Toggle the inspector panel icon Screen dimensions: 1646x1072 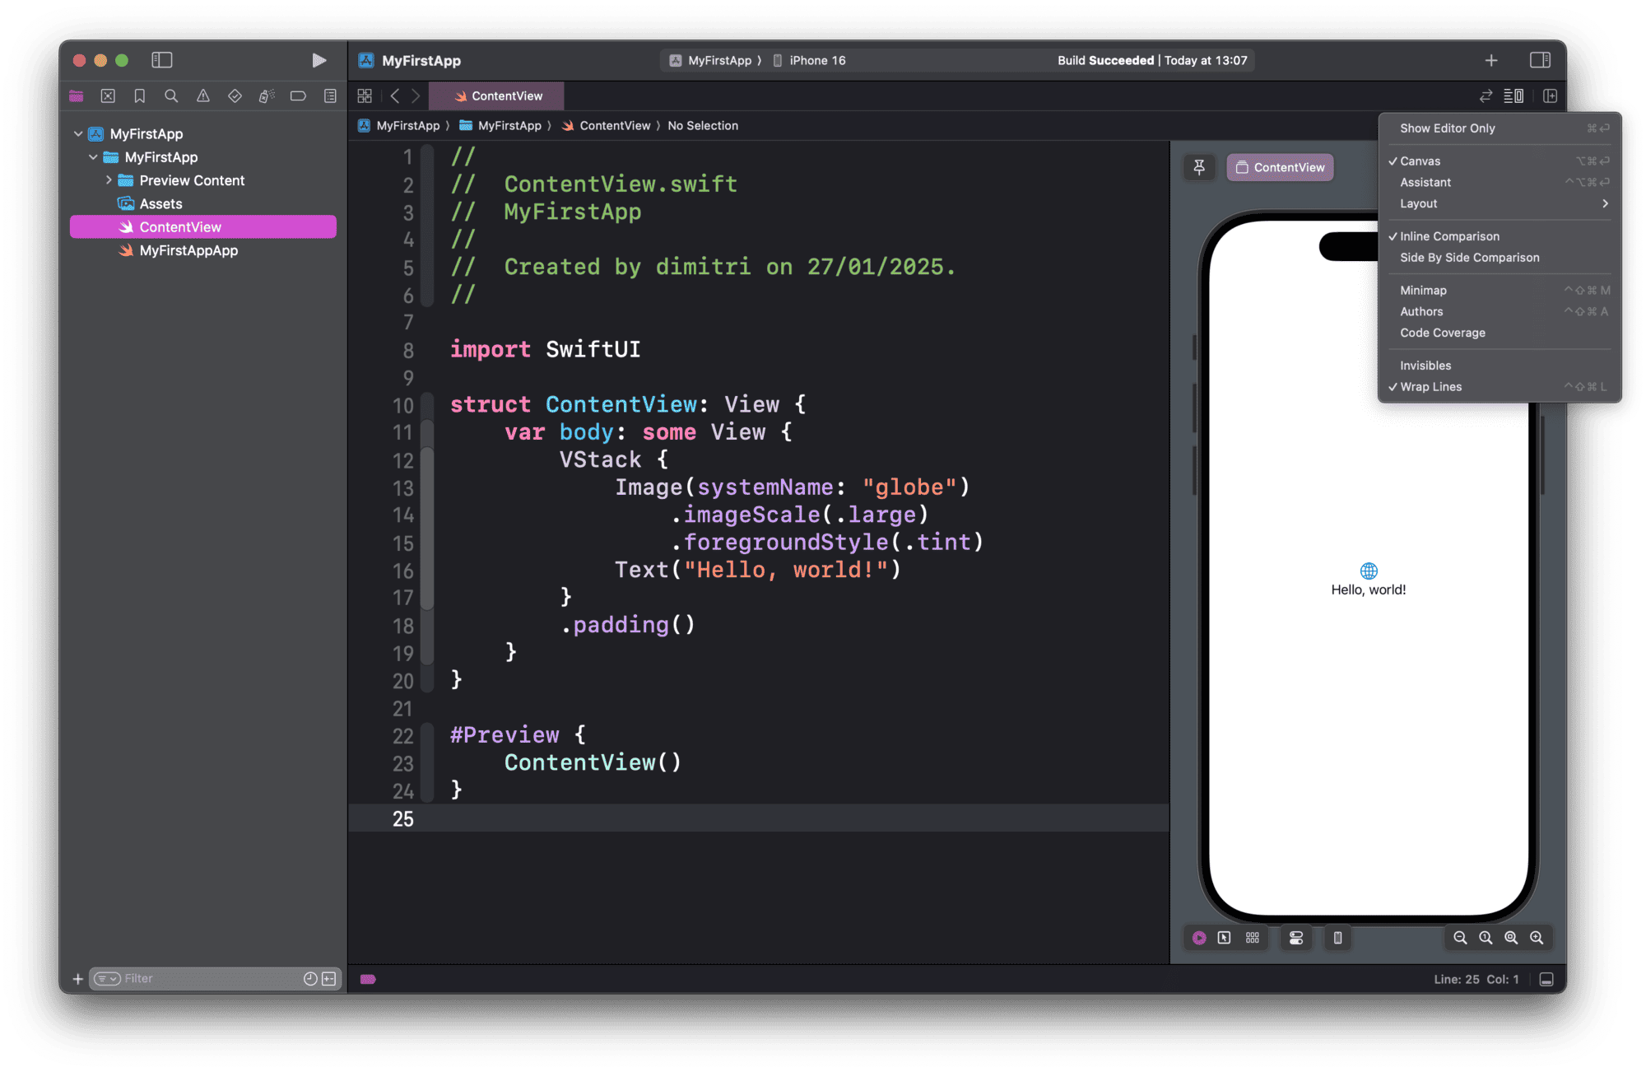pos(1541,60)
